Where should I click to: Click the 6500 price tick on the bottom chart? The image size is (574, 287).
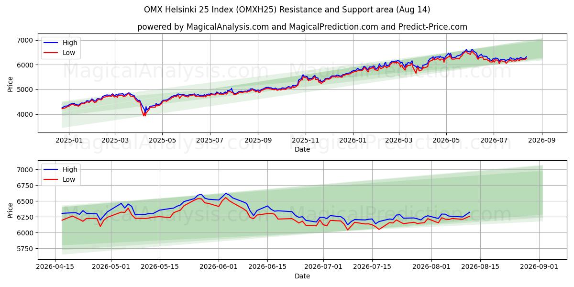(x=25, y=201)
